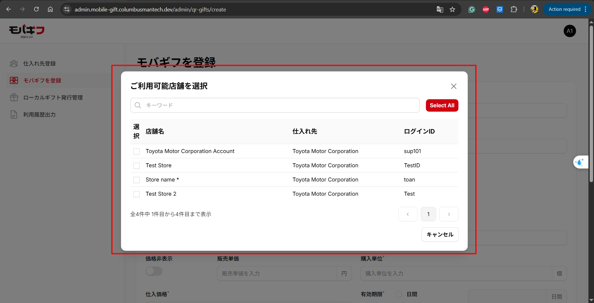The height and width of the screenshot is (303, 594).
Task: Check the Test Store 2 checkbox
Action: (x=137, y=194)
